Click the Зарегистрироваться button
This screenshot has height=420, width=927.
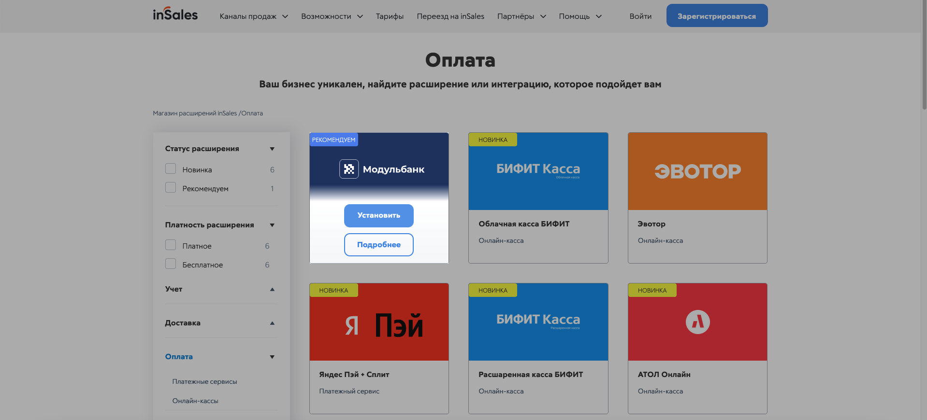point(717,15)
